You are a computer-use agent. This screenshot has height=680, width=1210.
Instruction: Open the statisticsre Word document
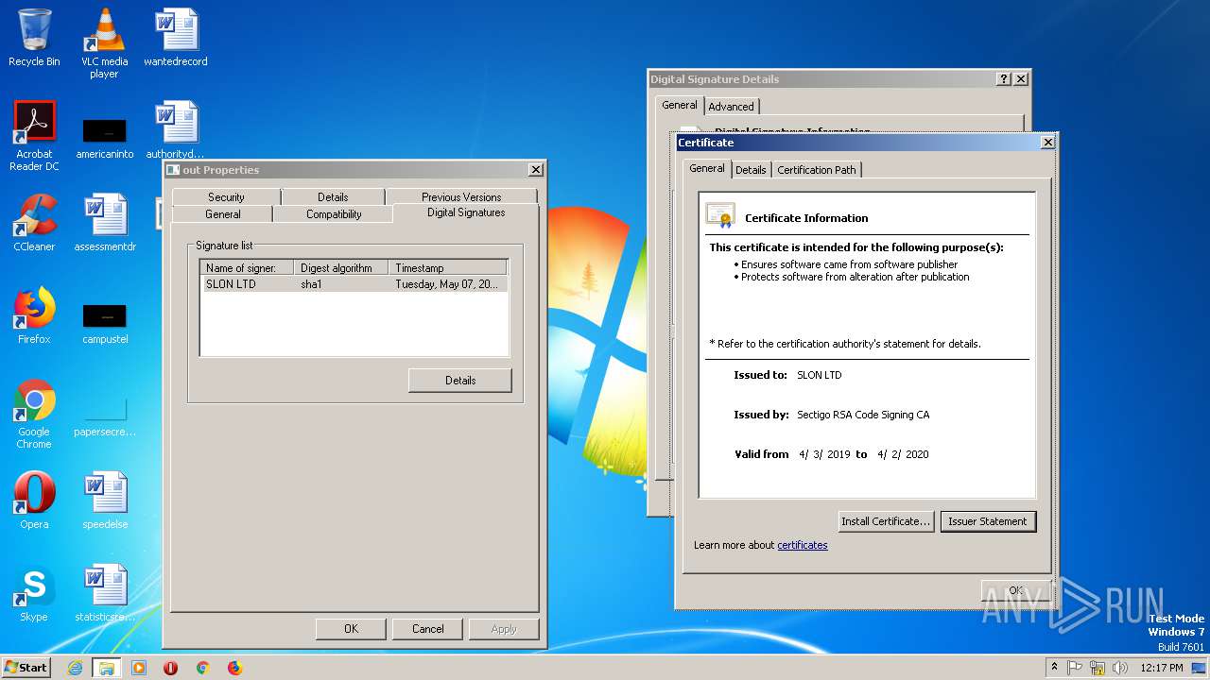click(x=105, y=593)
